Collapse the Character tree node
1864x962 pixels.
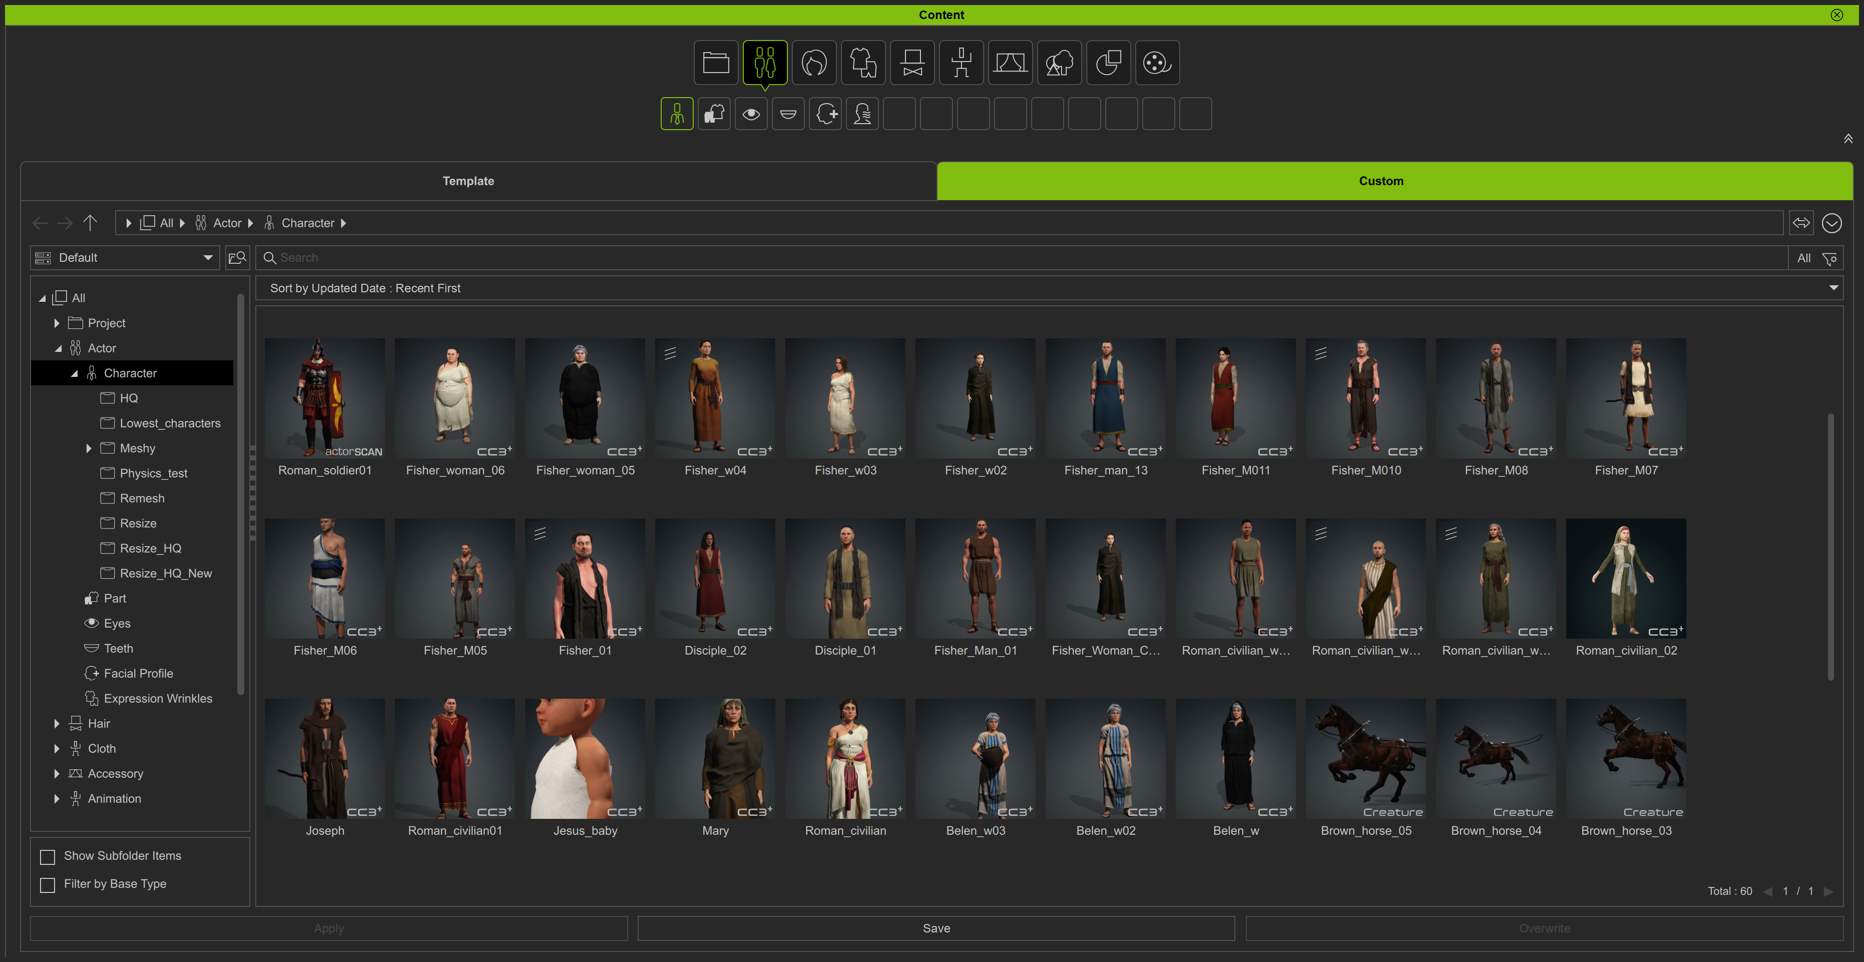pos(74,373)
